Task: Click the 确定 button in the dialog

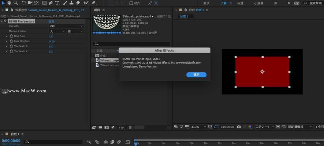Action: pyautogui.click(x=196, y=75)
